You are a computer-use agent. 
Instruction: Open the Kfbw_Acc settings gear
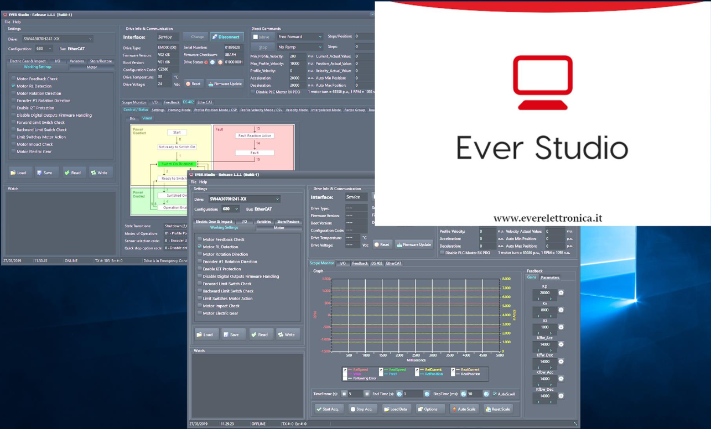561,379
